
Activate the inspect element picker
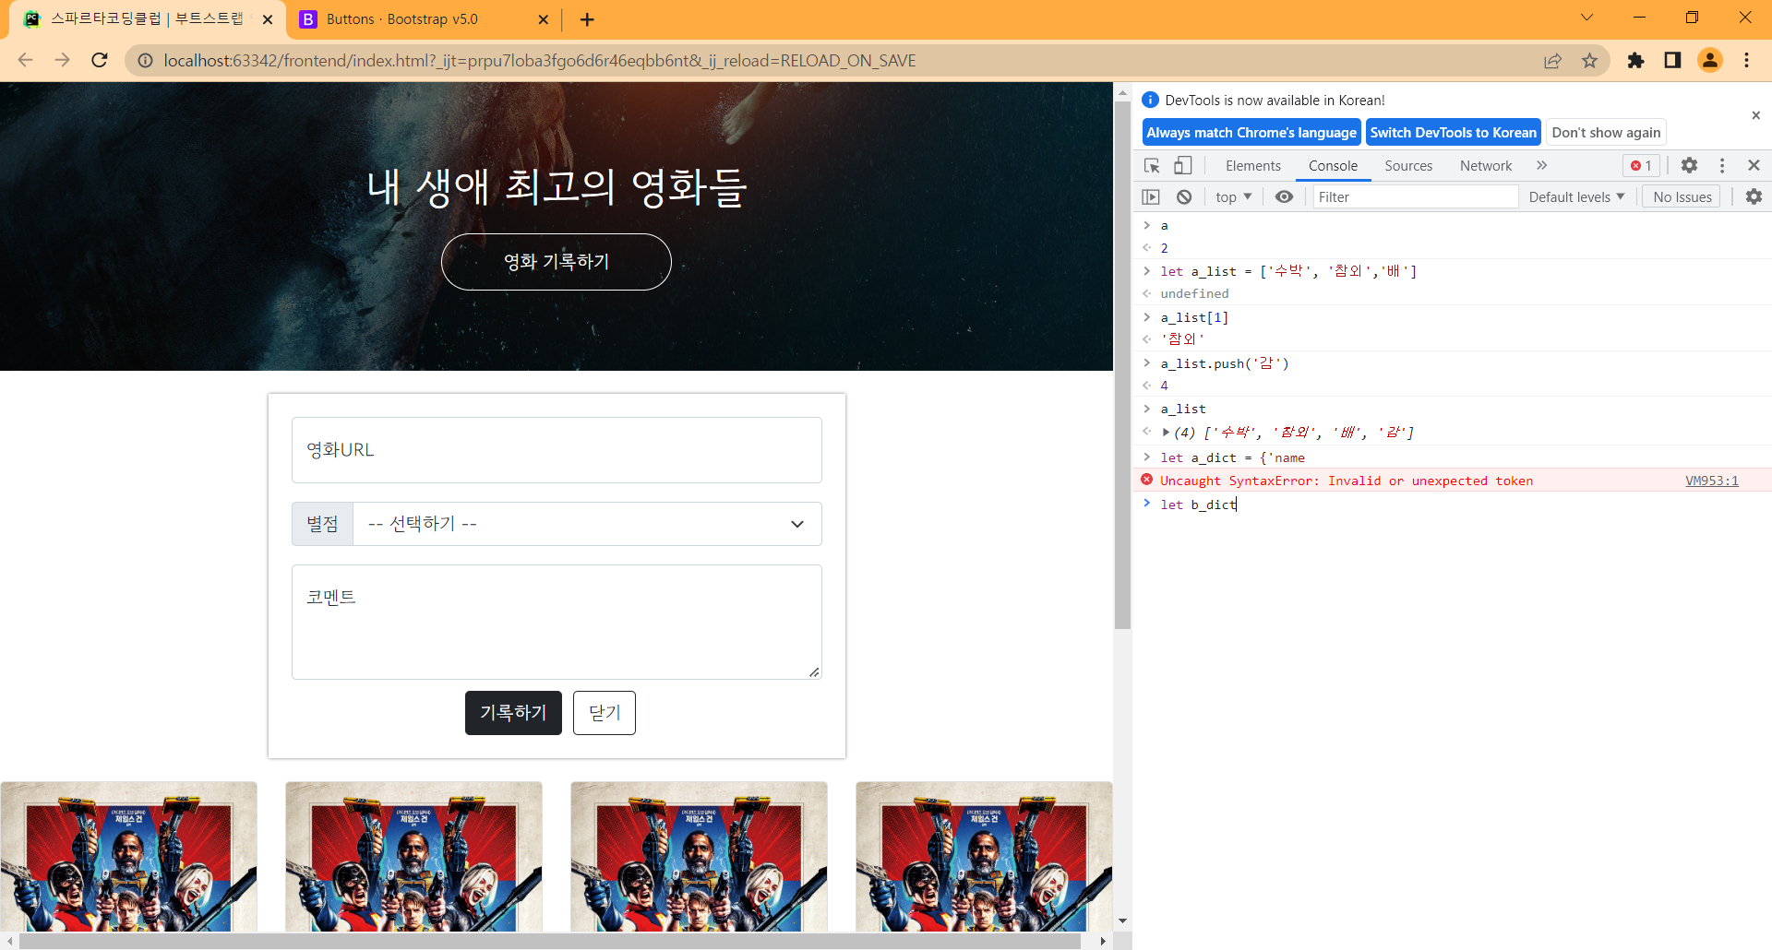click(x=1152, y=166)
